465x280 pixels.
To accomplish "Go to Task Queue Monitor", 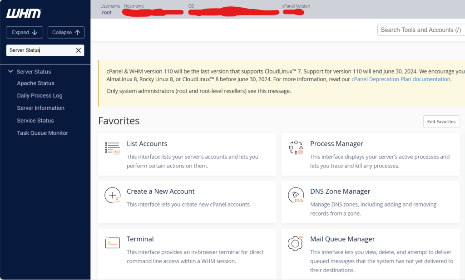I will (42, 133).
